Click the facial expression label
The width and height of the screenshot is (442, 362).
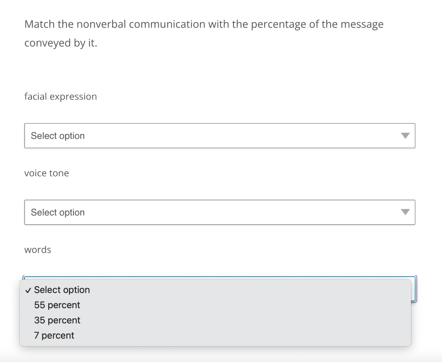60,96
